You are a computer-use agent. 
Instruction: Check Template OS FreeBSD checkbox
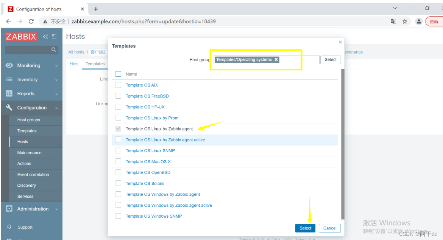coord(118,96)
